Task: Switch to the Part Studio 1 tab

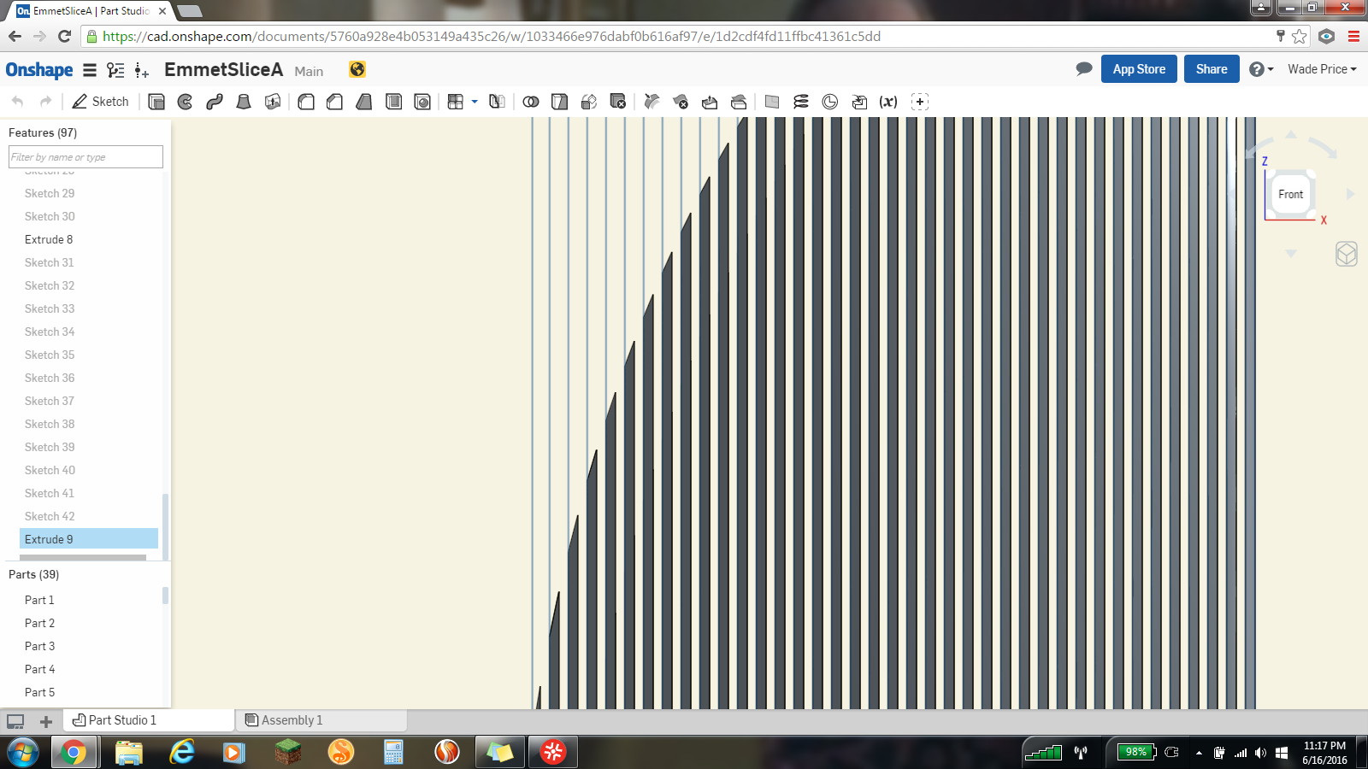Action: (149, 720)
